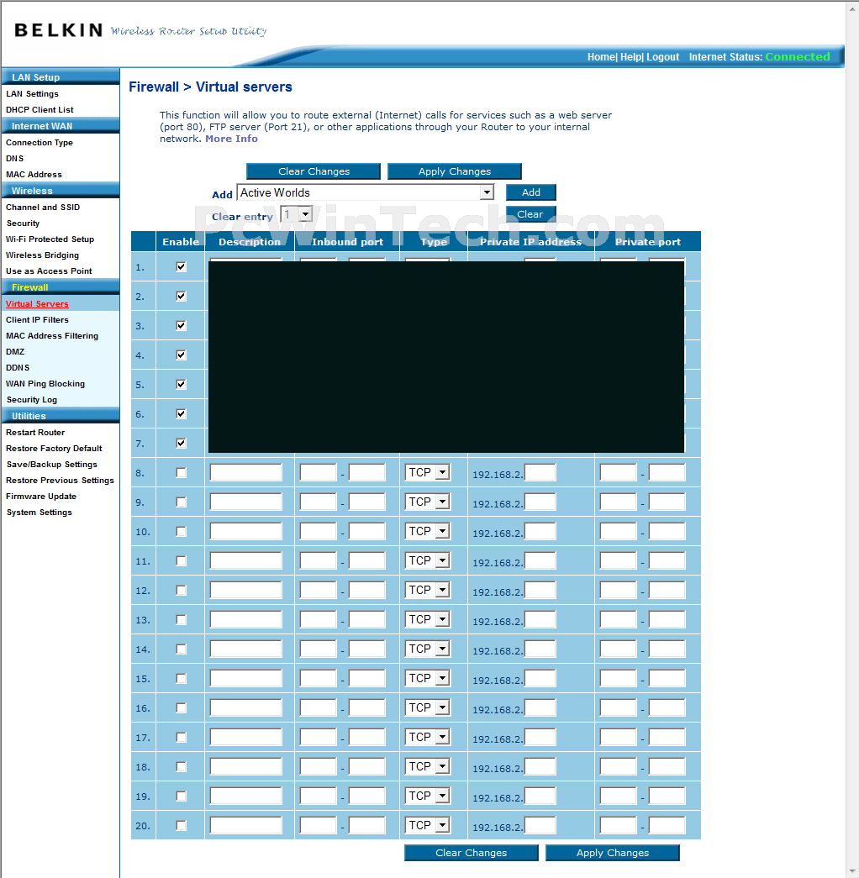Open the Add application dropdown showing Active Worlds

click(366, 192)
